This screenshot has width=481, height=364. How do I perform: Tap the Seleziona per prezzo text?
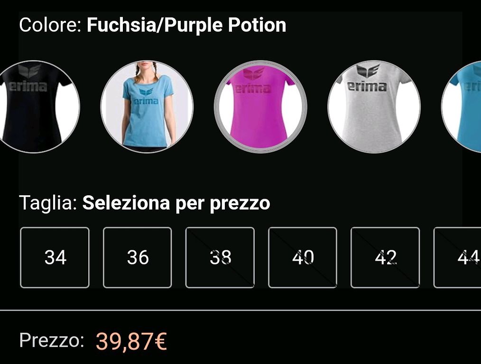[x=176, y=203]
